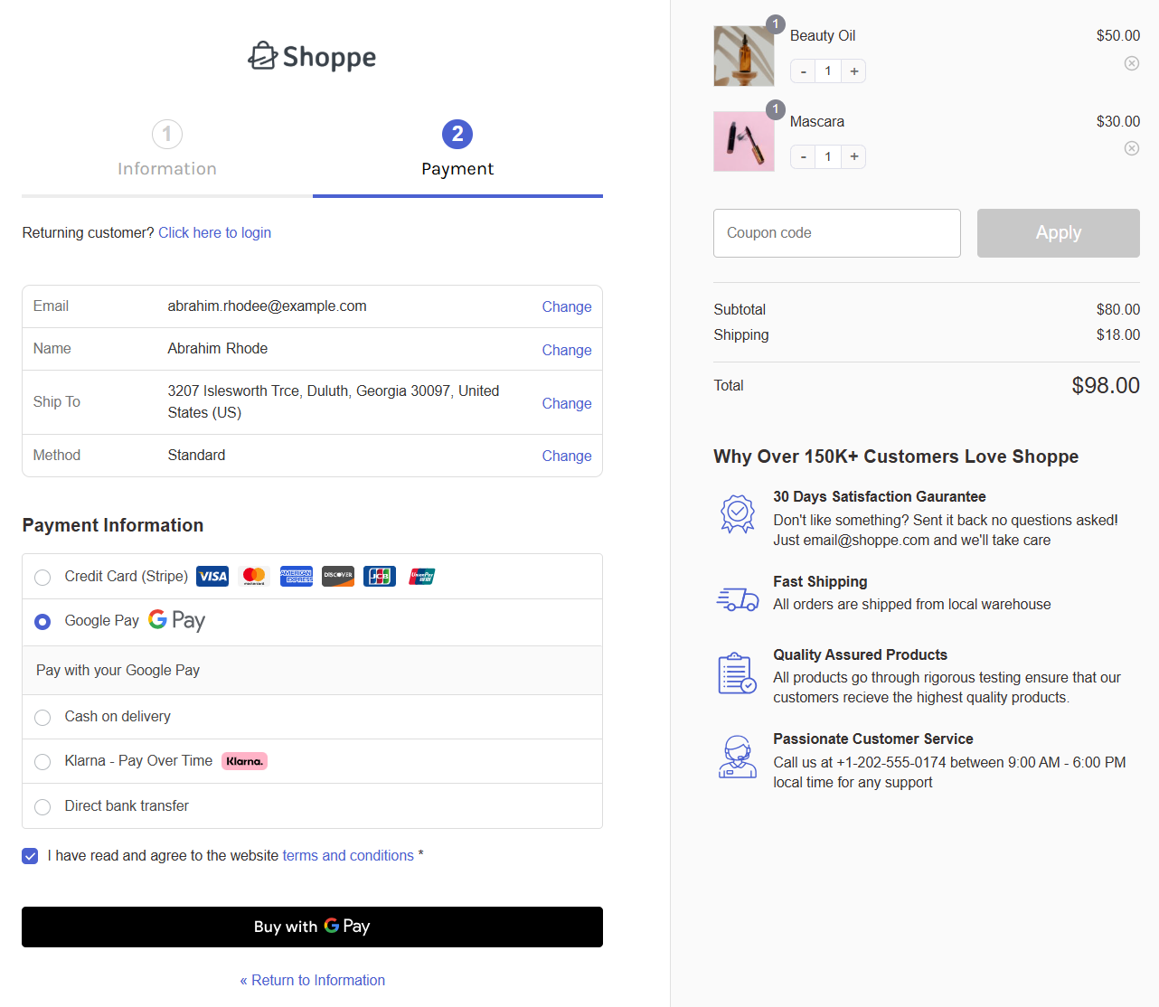
Task: Remove Mascara from the cart
Action: pyautogui.click(x=1131, y=148)
